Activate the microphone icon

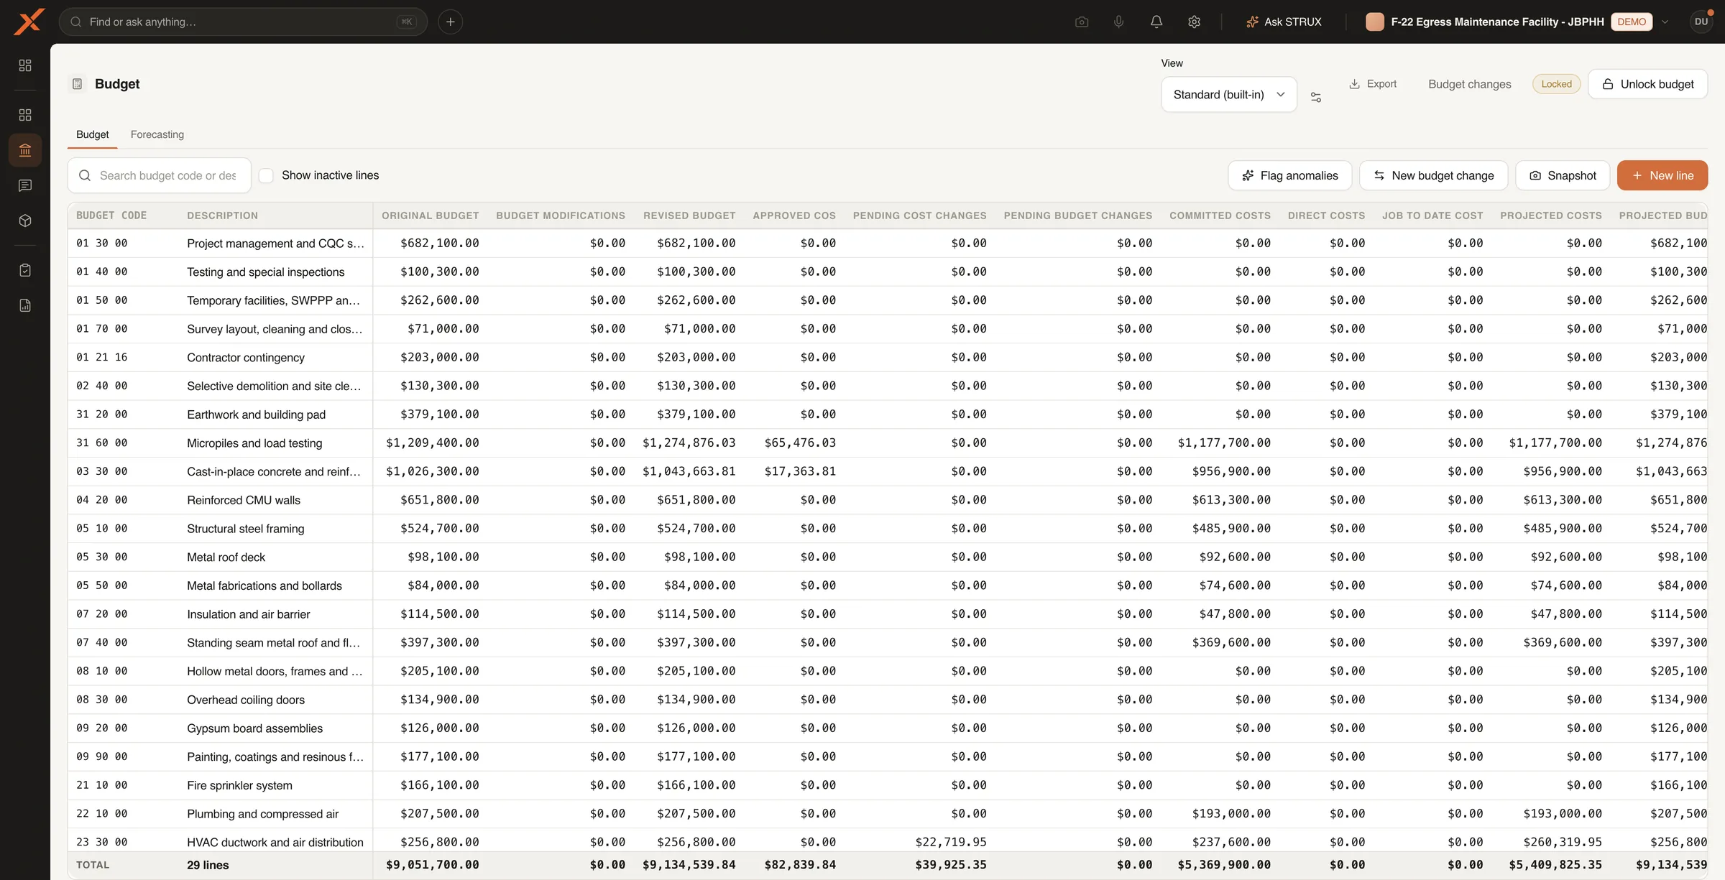[x=1119, y=22]
